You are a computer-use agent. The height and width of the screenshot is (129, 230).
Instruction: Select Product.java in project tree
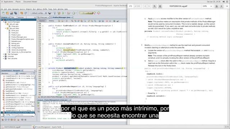click(16, 35)
